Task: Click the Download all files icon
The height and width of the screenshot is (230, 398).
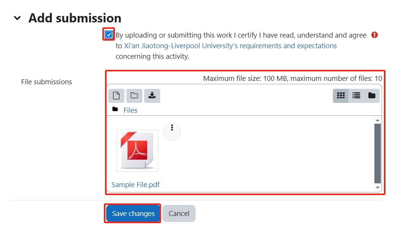Action: coord(152,96)
